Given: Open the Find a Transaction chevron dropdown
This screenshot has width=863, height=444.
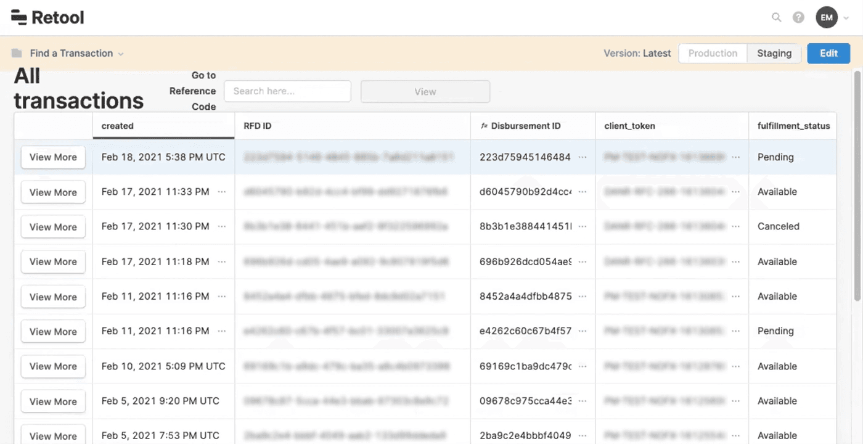Looking at the screenshot, I should pyautogui.click(x=121, y=53).
